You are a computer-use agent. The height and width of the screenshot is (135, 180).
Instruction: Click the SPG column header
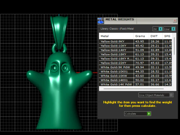coord(167,36)
